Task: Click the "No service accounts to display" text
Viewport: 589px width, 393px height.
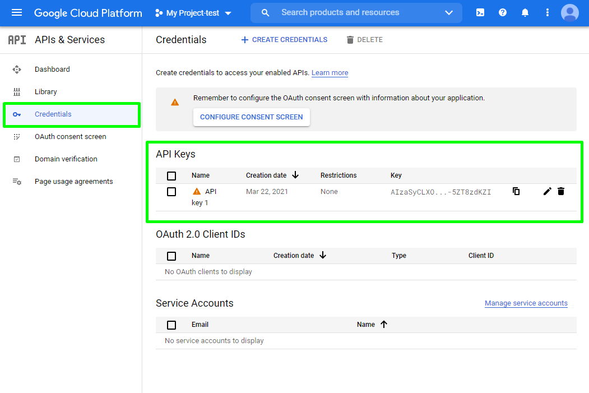Action: (x=214, y=341)
